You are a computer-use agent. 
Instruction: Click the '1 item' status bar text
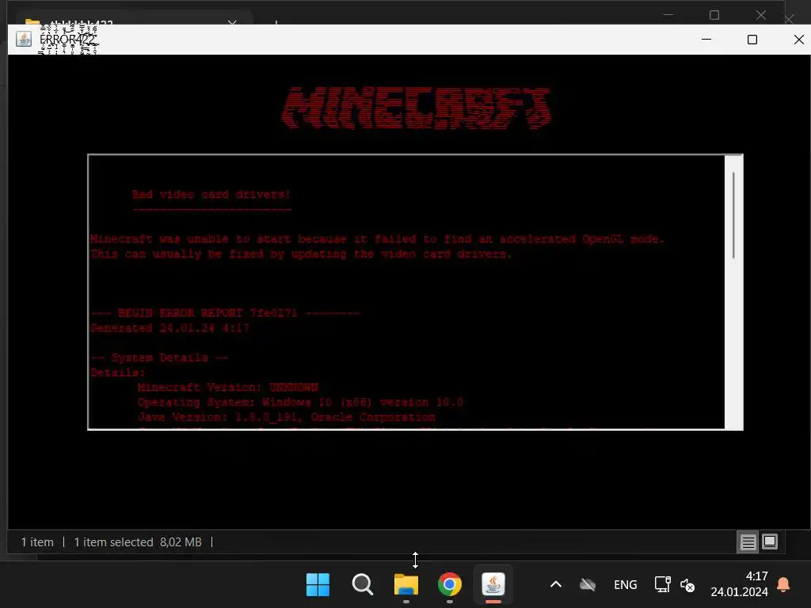37,542
